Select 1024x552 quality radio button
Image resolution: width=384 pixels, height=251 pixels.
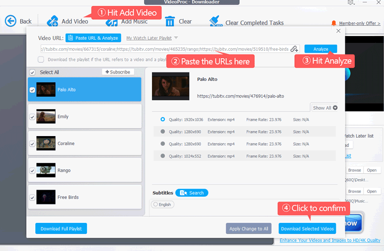(163, 156)
